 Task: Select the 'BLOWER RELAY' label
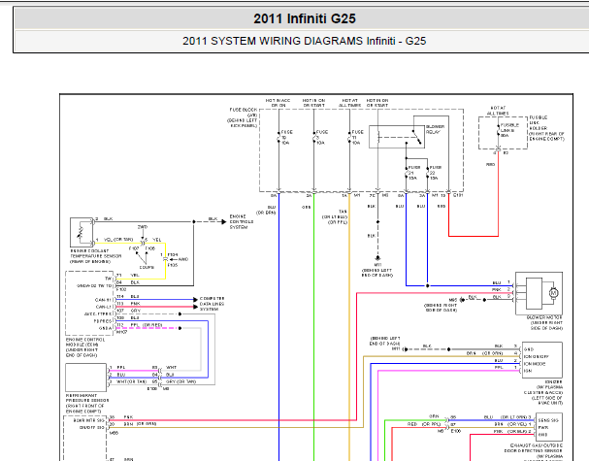coord(435,129)
